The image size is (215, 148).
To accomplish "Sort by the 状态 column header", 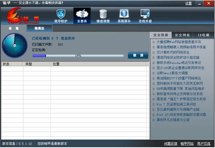I will click(x=12, y=64).
